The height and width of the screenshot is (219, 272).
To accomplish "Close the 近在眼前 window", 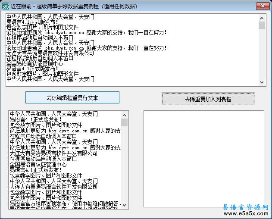I will [x=263, y=6].
